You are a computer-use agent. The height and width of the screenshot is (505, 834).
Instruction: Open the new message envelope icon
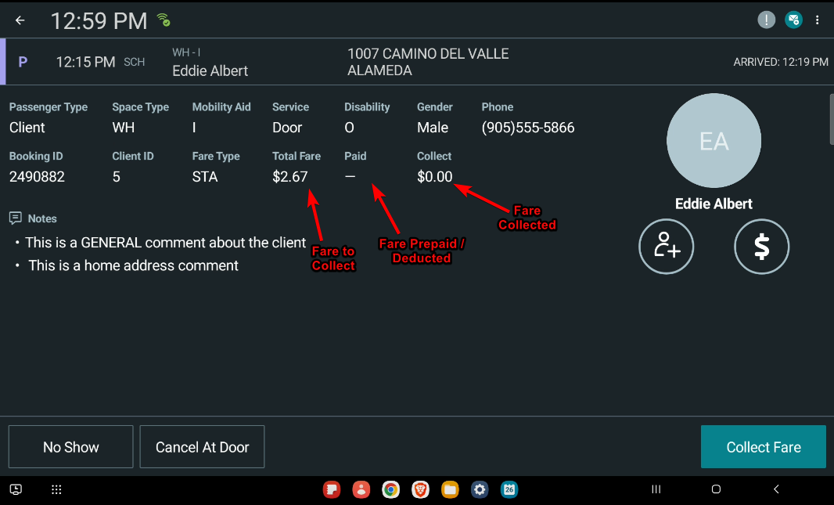[793, 20]
